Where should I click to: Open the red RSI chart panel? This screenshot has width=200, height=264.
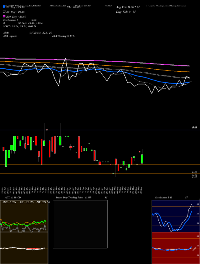(176, 248)
